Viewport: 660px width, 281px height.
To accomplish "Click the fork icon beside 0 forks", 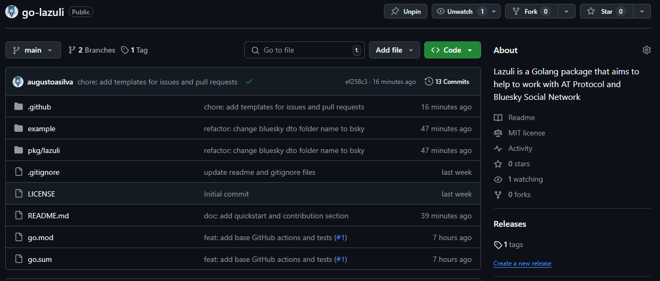I will pos(498,194).
